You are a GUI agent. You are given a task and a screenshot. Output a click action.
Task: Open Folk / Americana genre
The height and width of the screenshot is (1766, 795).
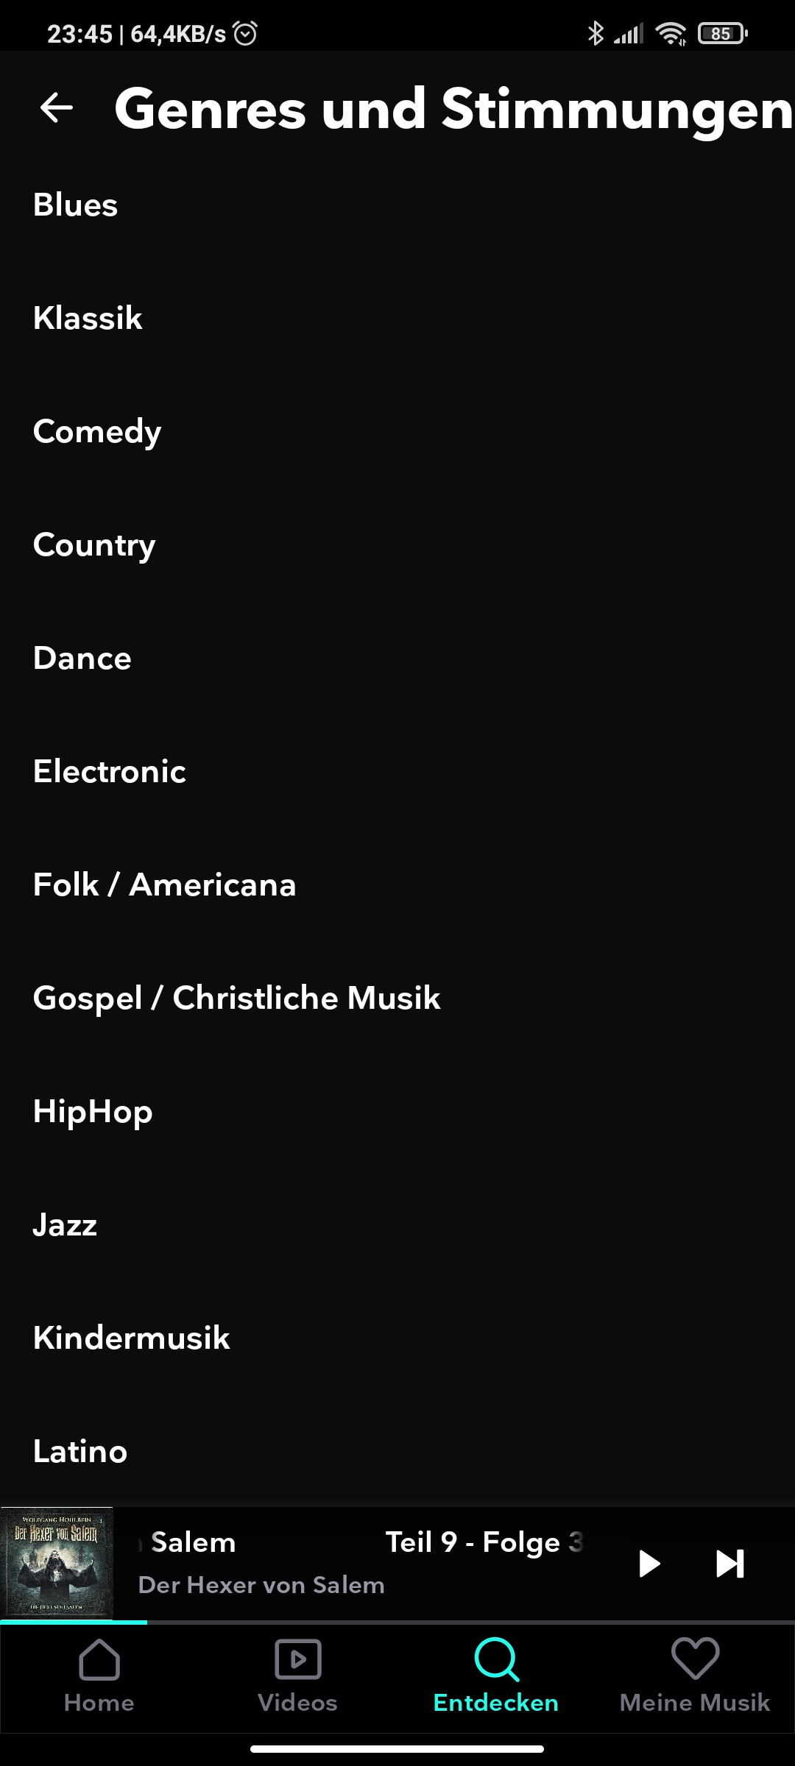coord(397,884)
